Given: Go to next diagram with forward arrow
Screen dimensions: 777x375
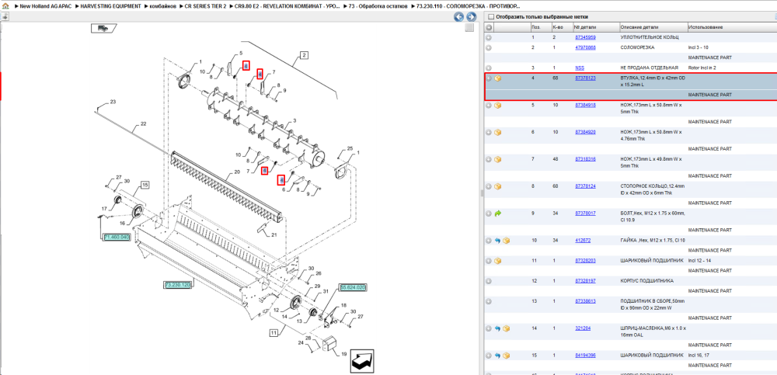Looking at the screenshot, I should click(x=471, y=17).
